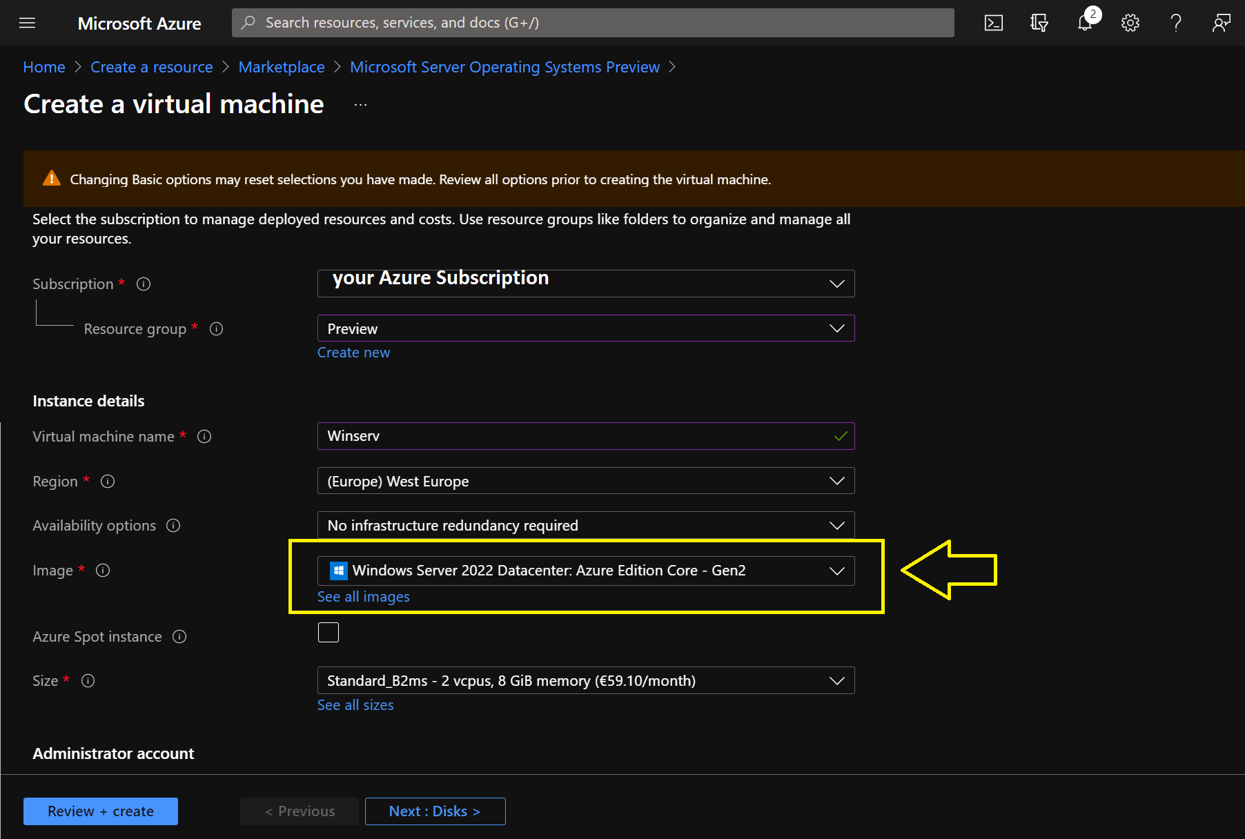Open portal settings gear
The image size is (1245, 839).
click(x=1130, y=23)
